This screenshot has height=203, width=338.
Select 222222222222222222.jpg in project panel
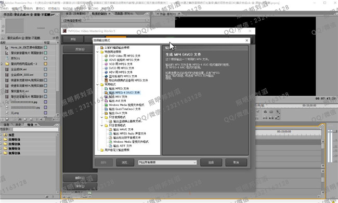click(x=25, y=107)
